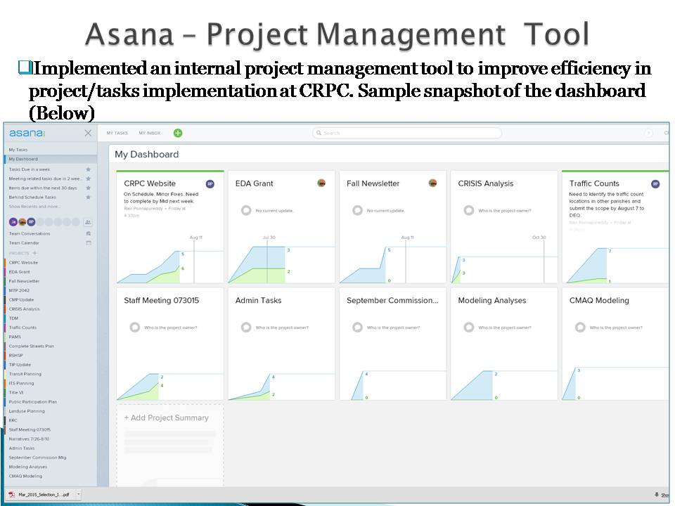Open MTP 2042 project in sidebar

(19, 290)
